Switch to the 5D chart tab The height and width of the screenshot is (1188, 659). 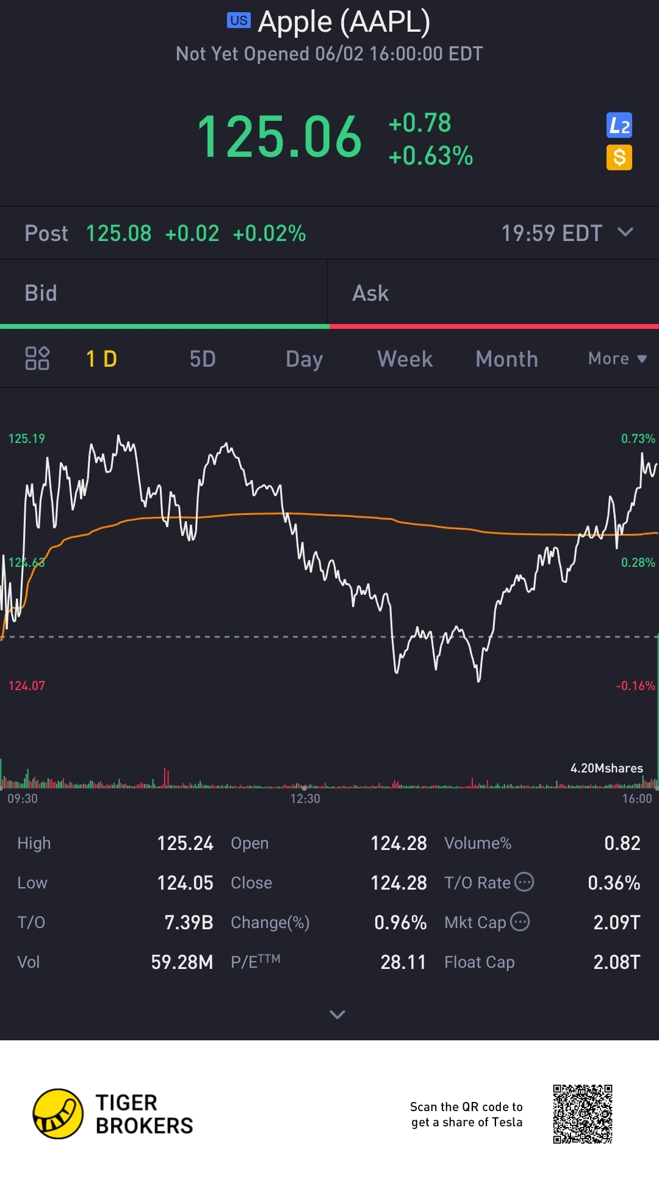click(203, 359)
